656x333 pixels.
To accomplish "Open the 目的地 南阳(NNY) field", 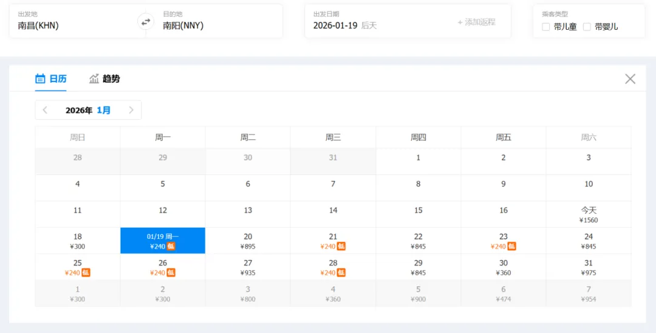I will coord(214,21).
